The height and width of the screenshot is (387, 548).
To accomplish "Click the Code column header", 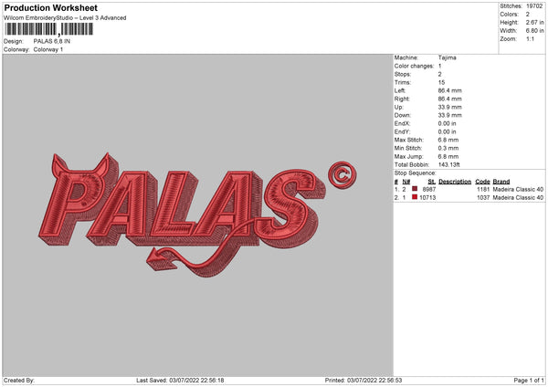I will 482,182.
